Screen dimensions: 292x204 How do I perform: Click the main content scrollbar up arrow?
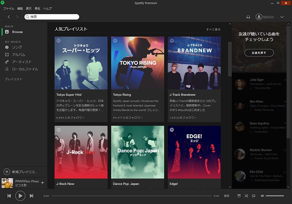coord(230,24)
